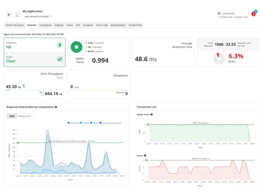260x195 pixels.
Task: Click requests per minute value 33.53
Action: point(231,45)
